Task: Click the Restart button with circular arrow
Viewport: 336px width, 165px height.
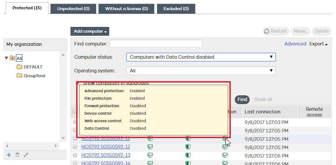Action: pos(276,31)
